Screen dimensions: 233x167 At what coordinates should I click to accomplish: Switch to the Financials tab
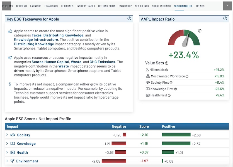click(51, 6)
